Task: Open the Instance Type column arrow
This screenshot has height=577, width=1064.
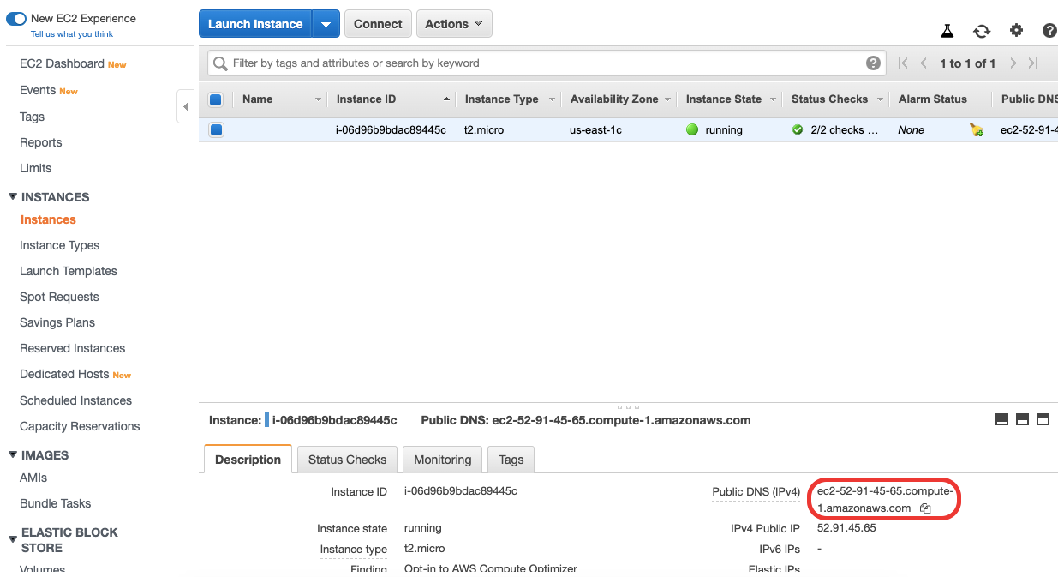Action: coord(552,99)
